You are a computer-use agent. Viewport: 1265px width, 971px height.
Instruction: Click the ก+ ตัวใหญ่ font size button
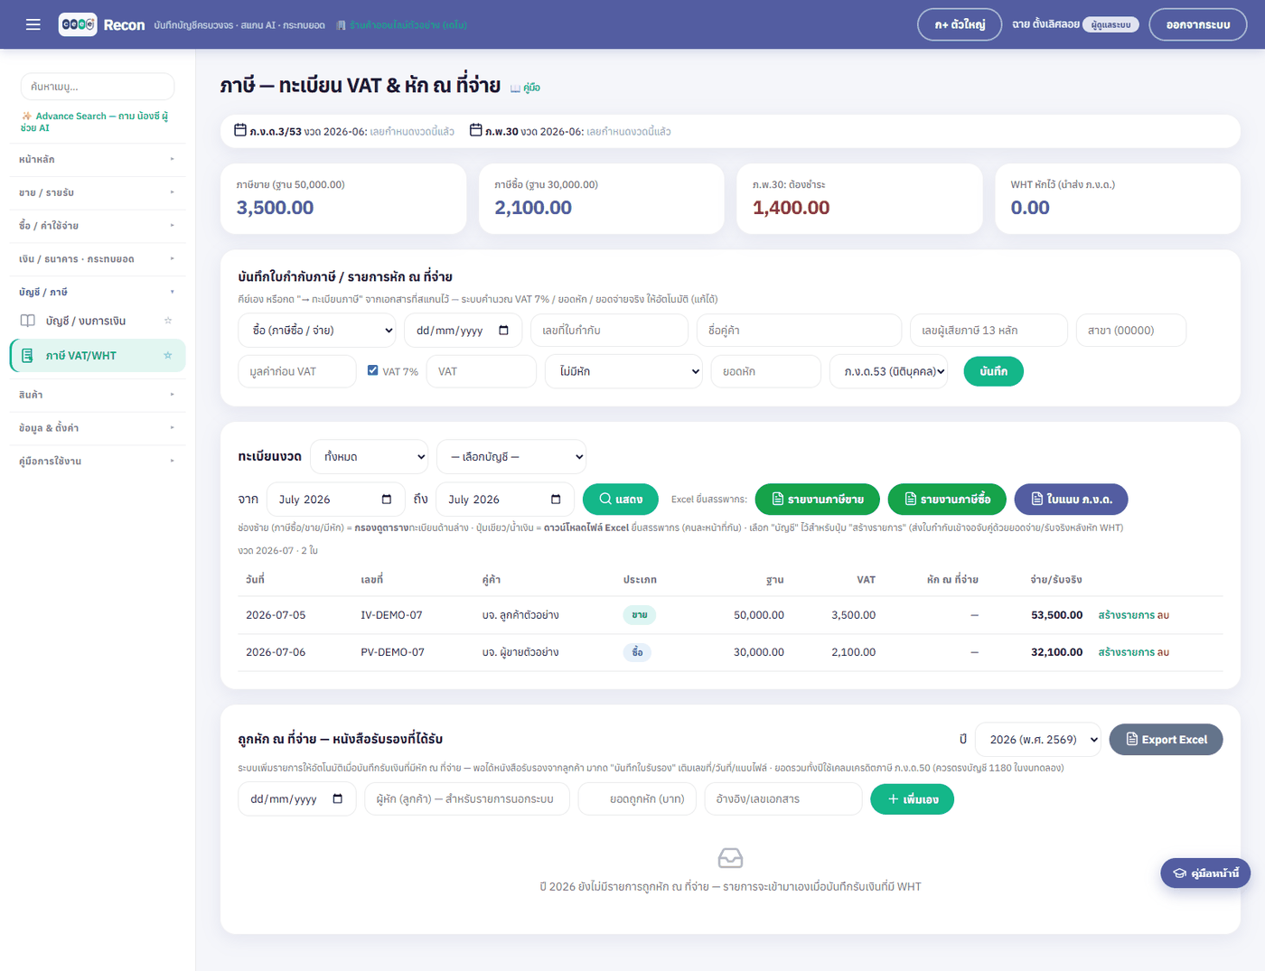click(x=960, y=24)
